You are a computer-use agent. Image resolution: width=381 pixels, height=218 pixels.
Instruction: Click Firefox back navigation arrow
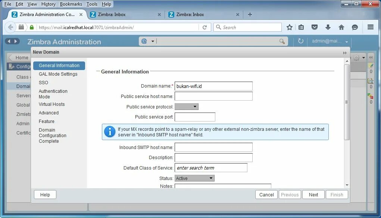point(10,27)
